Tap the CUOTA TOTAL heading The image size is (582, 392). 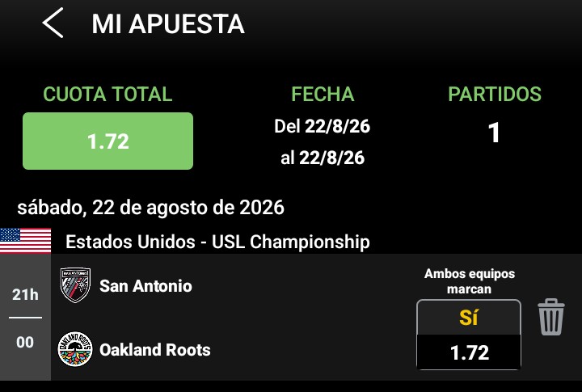(108, 94)
